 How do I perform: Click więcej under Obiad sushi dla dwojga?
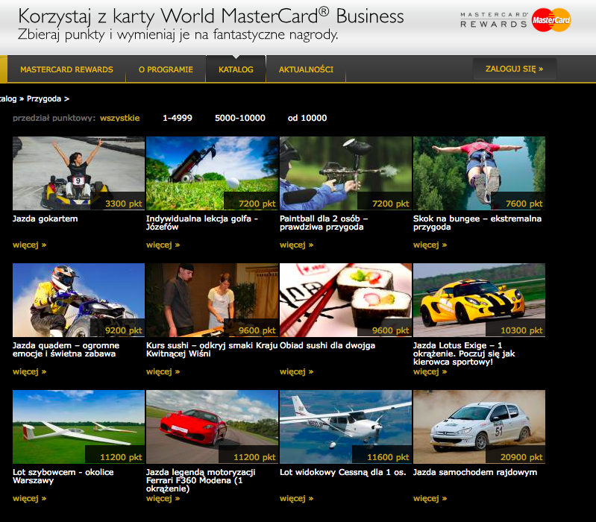296,371
